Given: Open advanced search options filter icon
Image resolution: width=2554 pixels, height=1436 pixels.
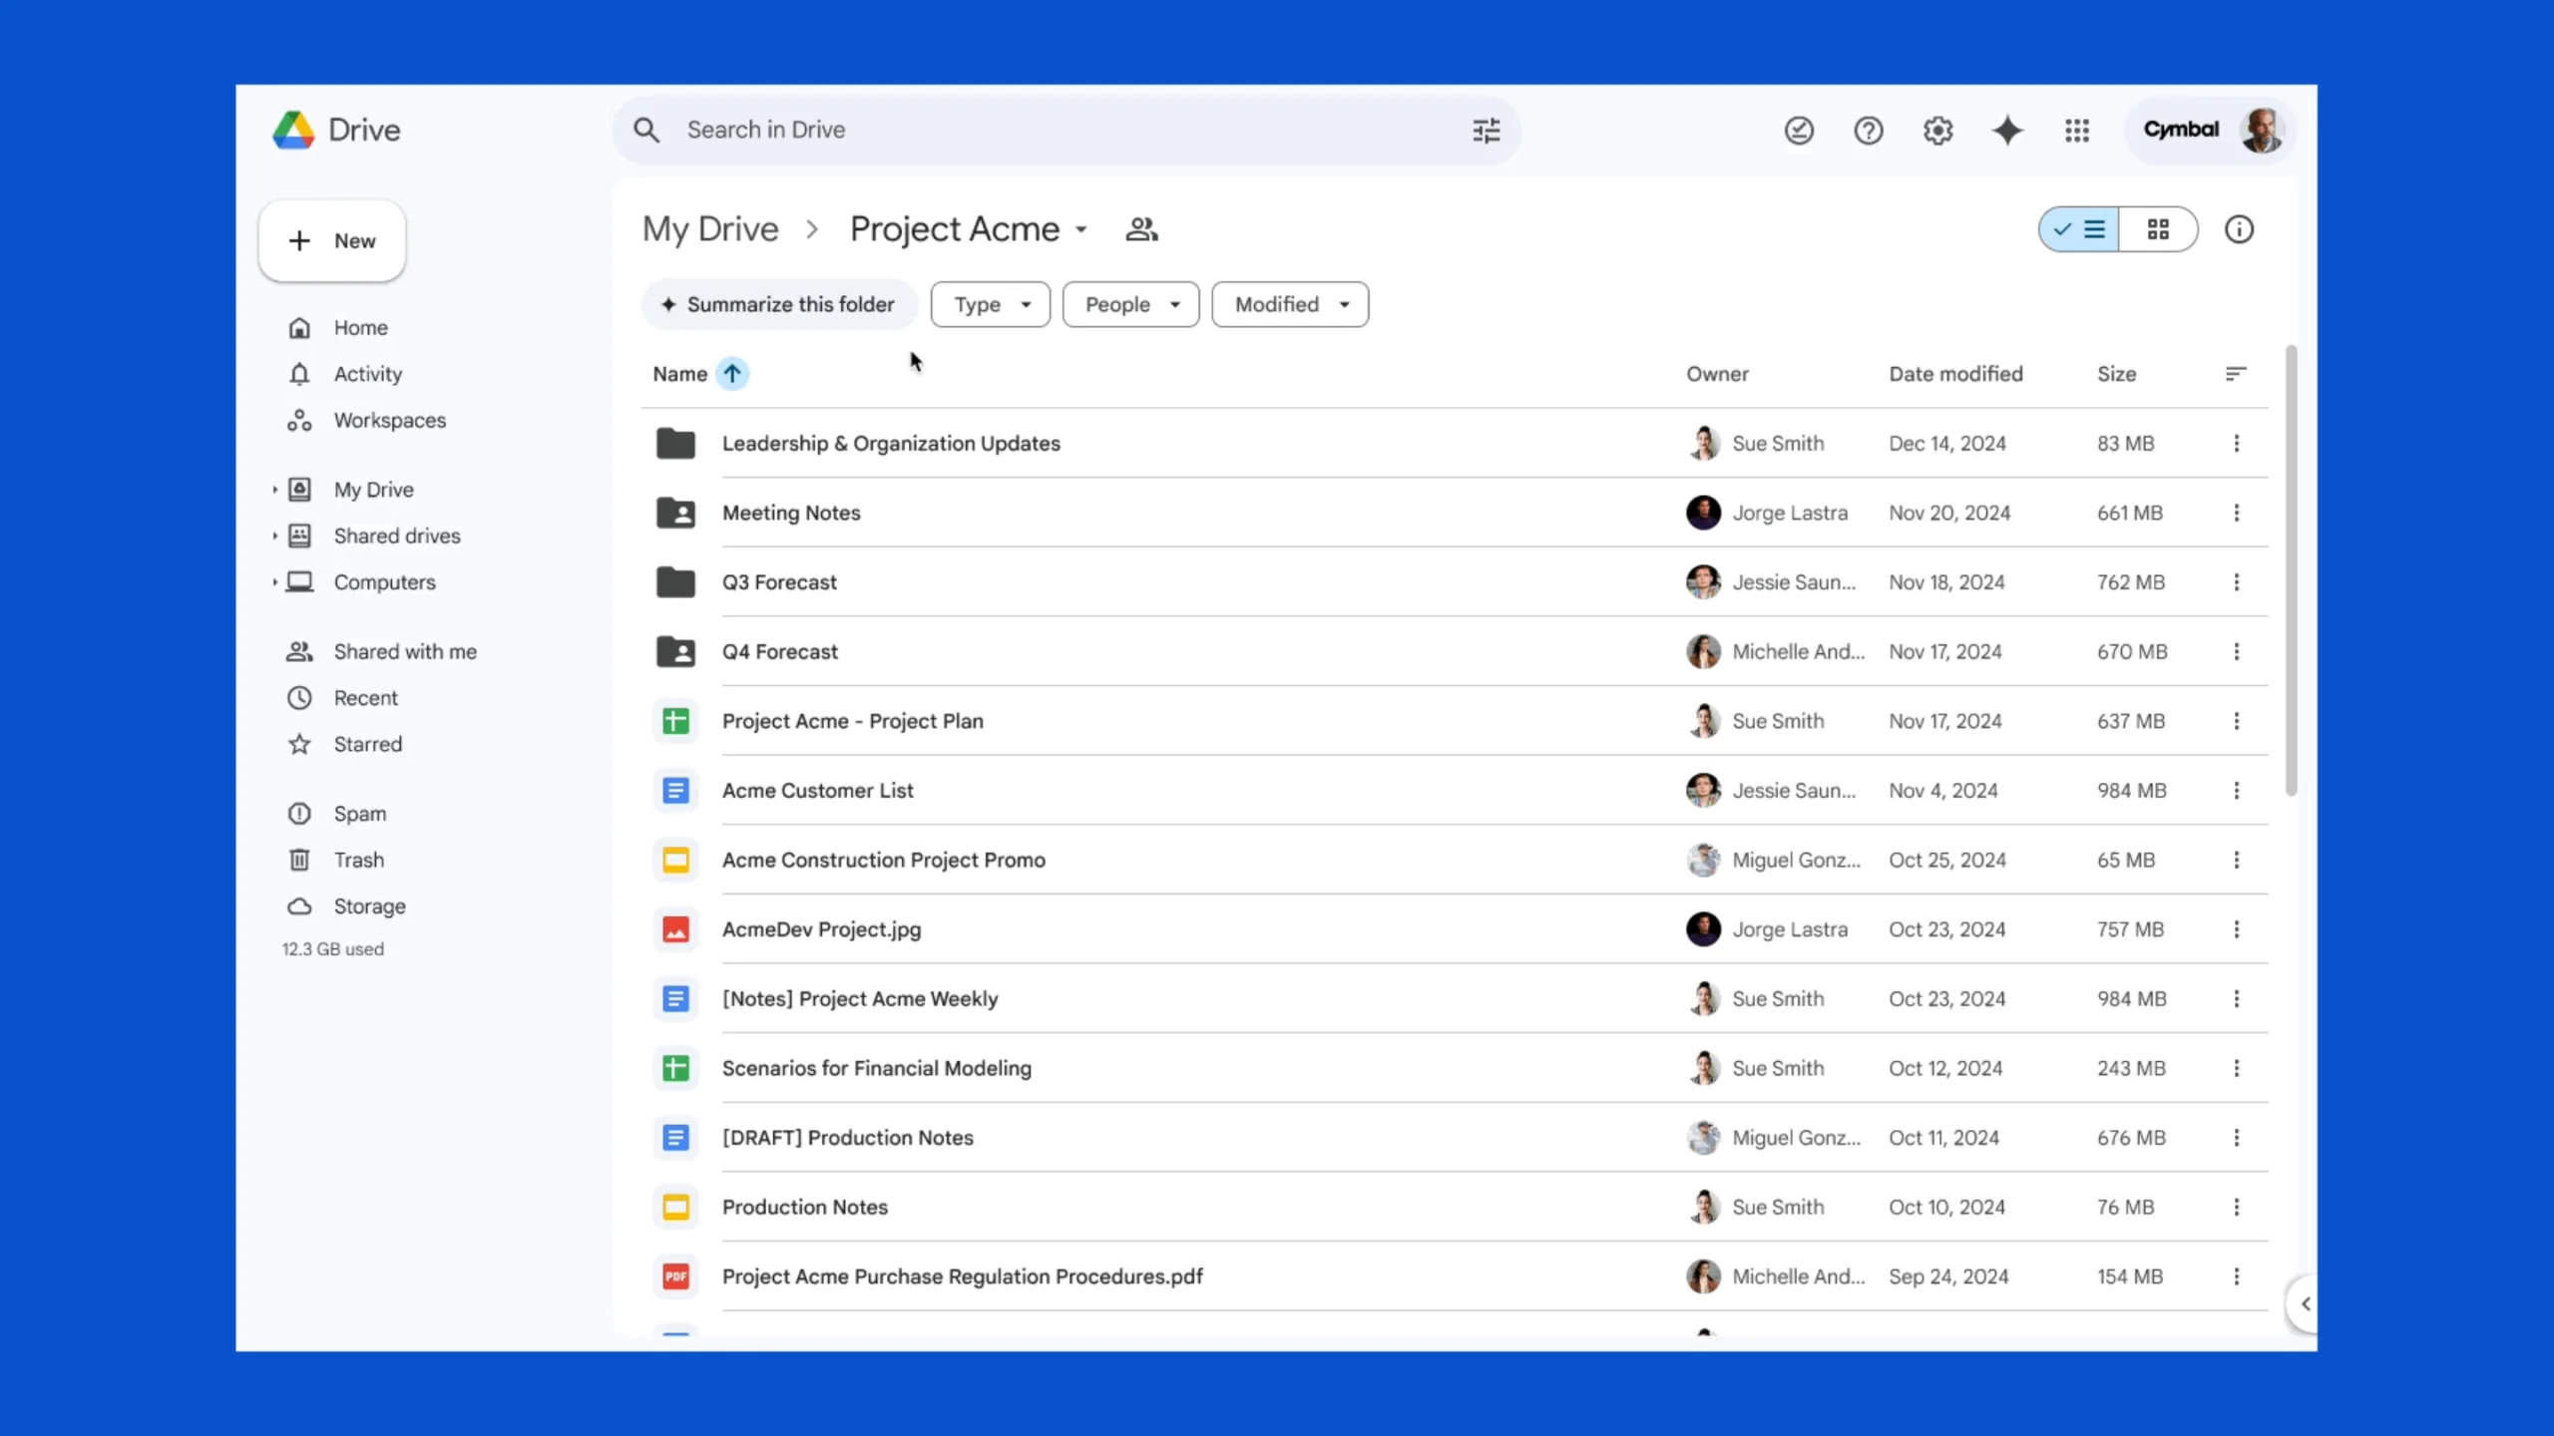Looking at the screenshot, I should coord(1487,131).
